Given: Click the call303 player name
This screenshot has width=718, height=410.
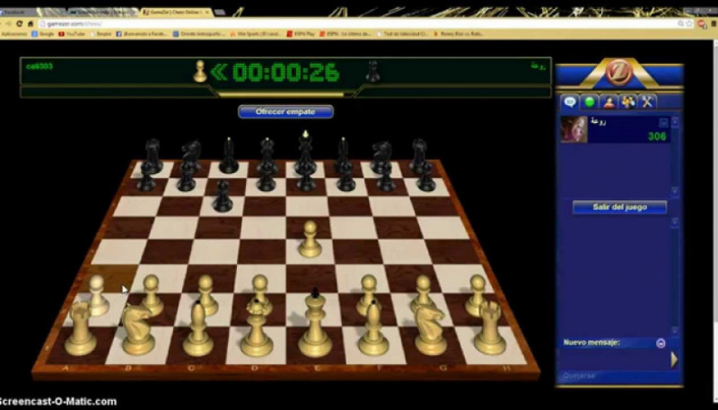Looking at the screenshot, I should [39, 66].
